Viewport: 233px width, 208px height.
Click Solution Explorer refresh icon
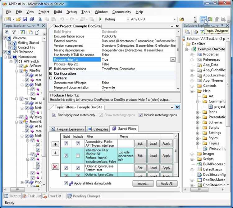(x=202, y=32)
